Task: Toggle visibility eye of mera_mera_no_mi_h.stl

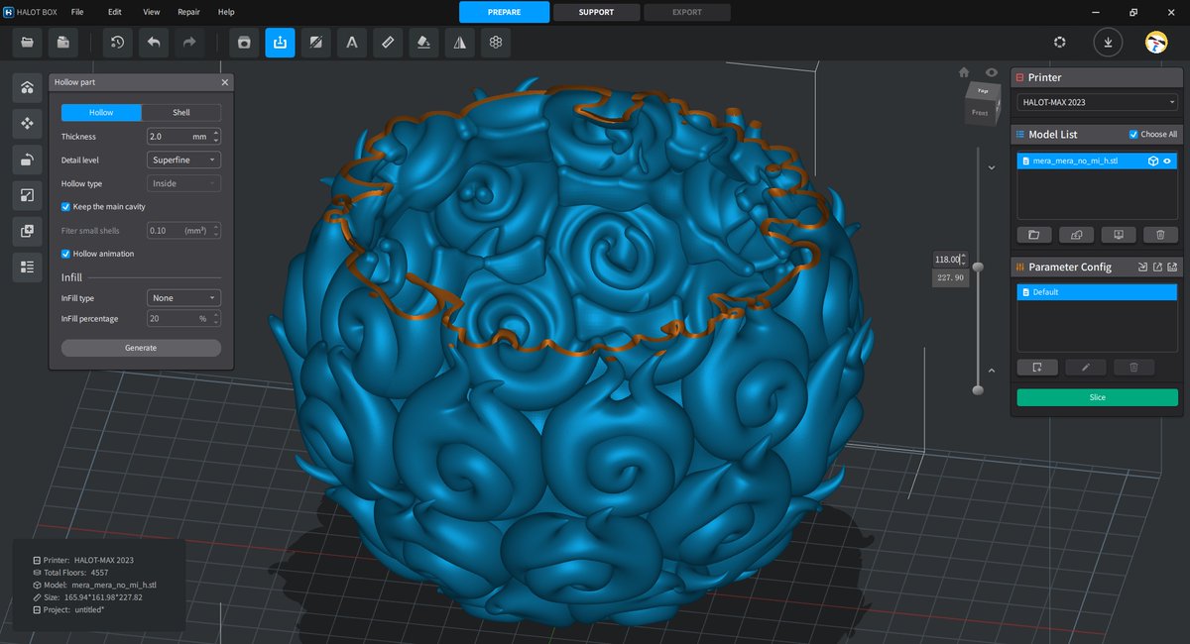Action: coord(1167,161)
